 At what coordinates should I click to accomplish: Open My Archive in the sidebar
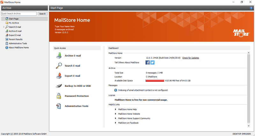[14, 23]
